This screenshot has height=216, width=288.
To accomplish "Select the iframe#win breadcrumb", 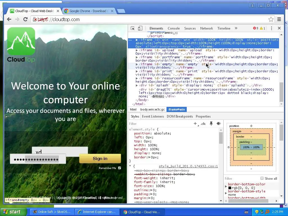I will pos(177,109).
